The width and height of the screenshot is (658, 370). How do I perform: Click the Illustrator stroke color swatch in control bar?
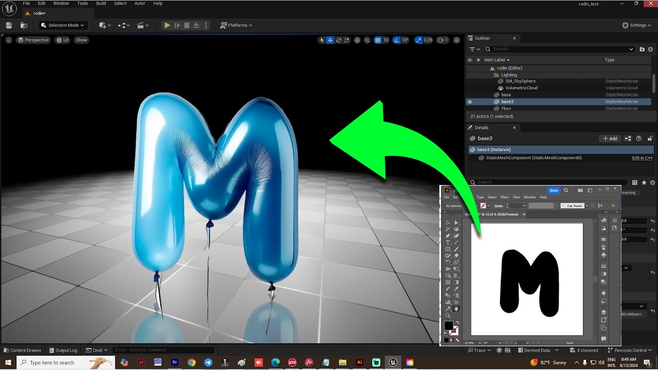pyautogui.click(x=483, y=206)
